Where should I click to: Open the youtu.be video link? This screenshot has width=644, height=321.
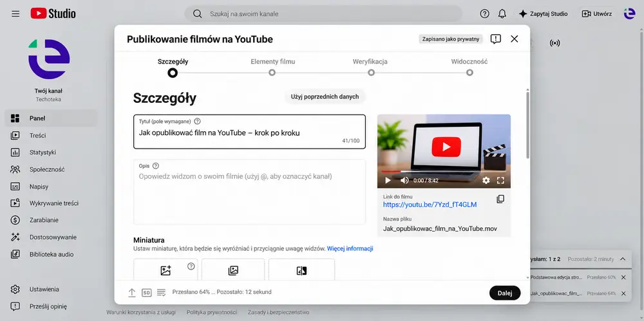pos(430,205)
